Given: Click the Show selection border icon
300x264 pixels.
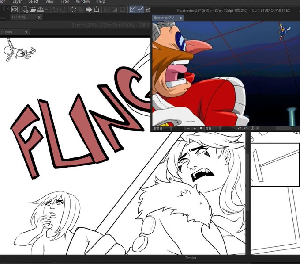Looking at the screenshot, I should [x=122, y=9].
